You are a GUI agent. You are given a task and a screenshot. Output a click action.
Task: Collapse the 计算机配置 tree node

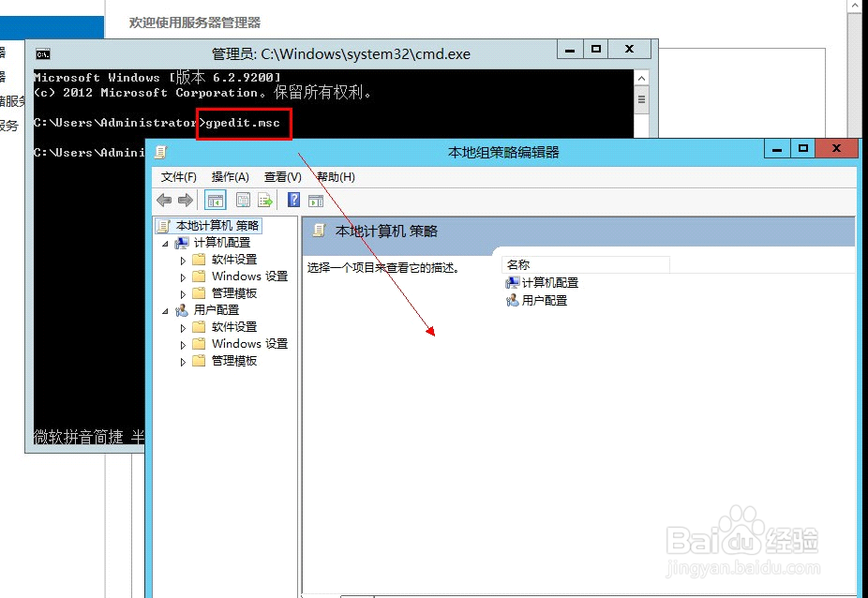tap(166, 242)
